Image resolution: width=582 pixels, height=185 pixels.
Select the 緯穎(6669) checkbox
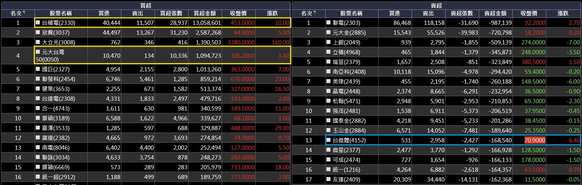point(38,167)
